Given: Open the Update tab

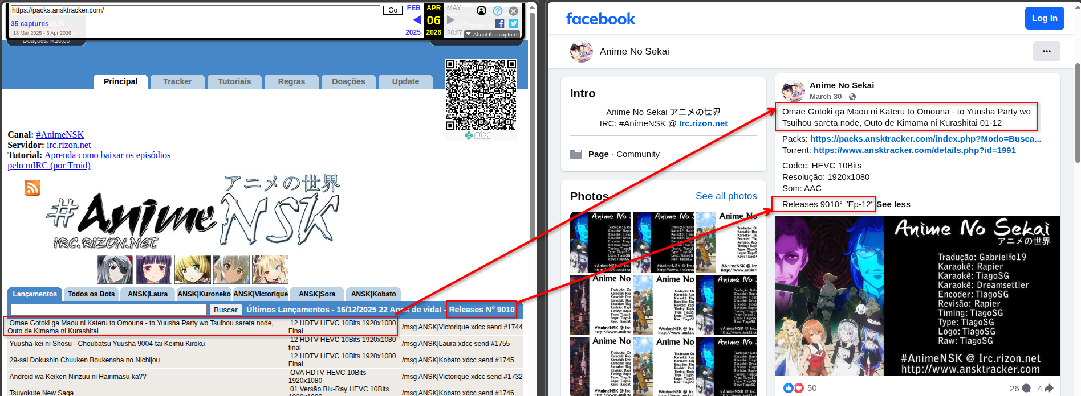Looking at the screenshot, I should (x=405, y=81).
